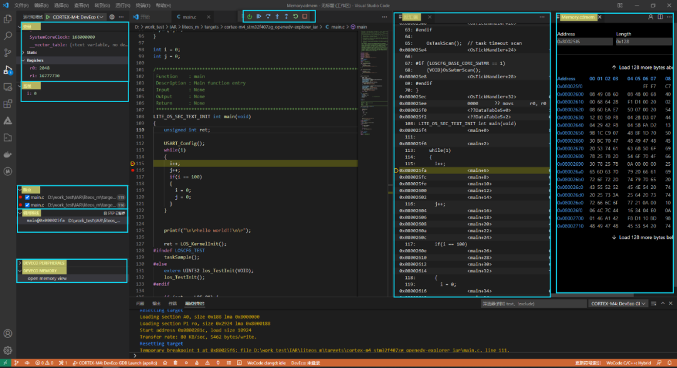Open the Edit menu
Viewport: 677px width, 368px height.
point(41,5)
